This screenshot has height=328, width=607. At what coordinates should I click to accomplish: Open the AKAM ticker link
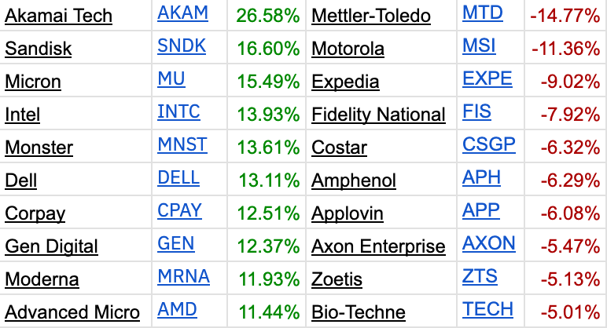pyautogui.click(x=182, y=13)
